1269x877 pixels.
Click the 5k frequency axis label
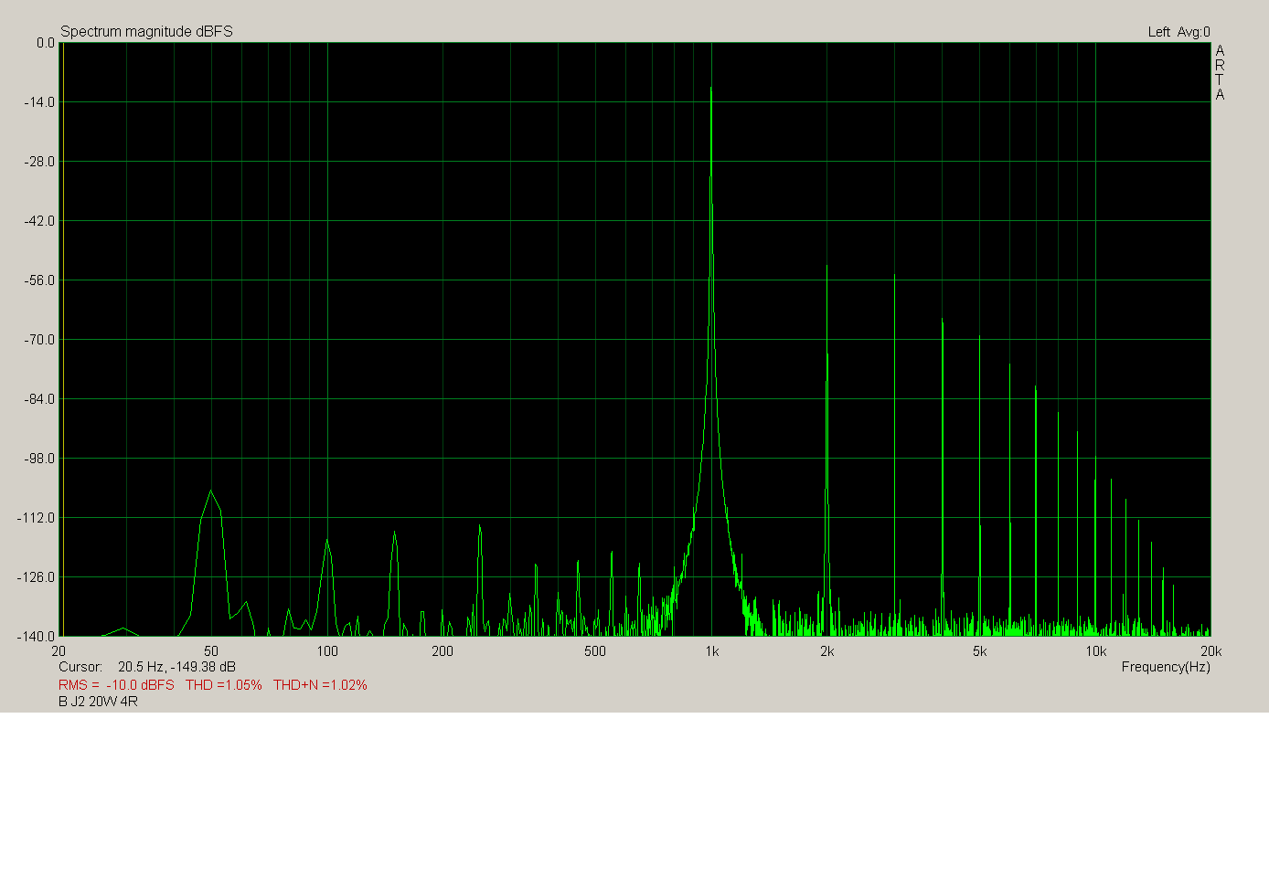click(x=979, y=651)
